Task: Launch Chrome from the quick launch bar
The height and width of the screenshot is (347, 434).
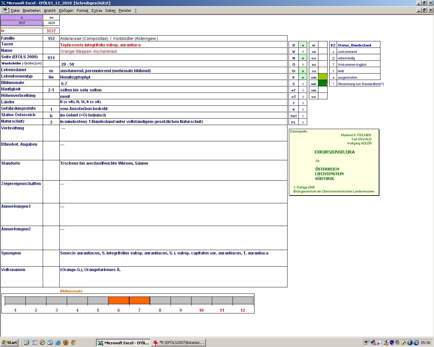Action: point(73,343)
